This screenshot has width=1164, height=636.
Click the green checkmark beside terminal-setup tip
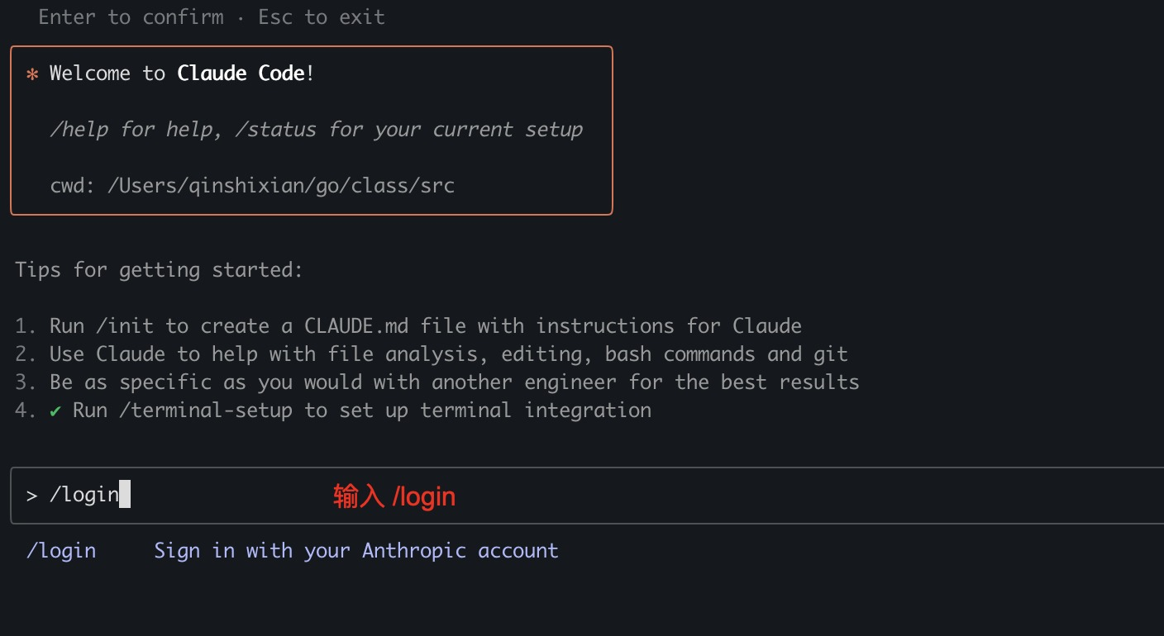[x=55, y=411]
